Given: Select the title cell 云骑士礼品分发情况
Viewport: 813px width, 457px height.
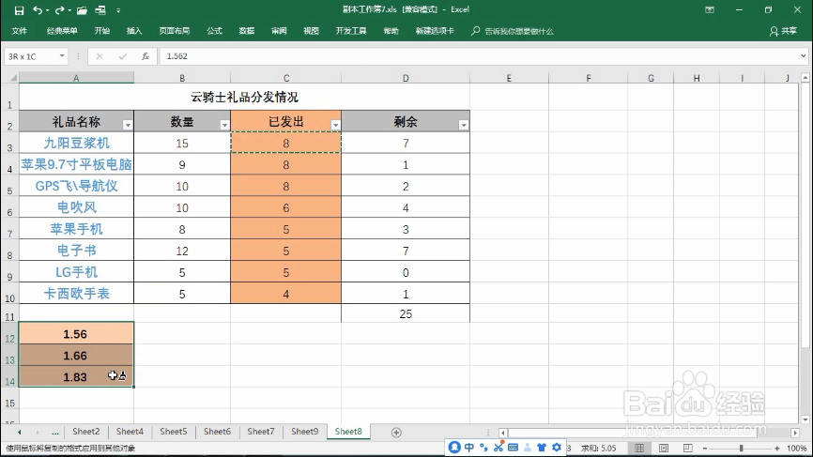Looking at the screenshot, I should point(244,97).
